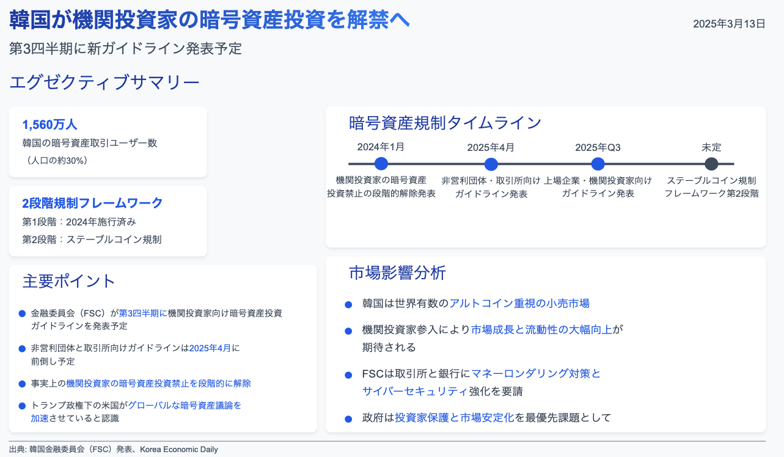The height and width of the screenshot is (457, 784).
Task: Select the 2025年4月 timeline marker
Action: coord(491,164)
